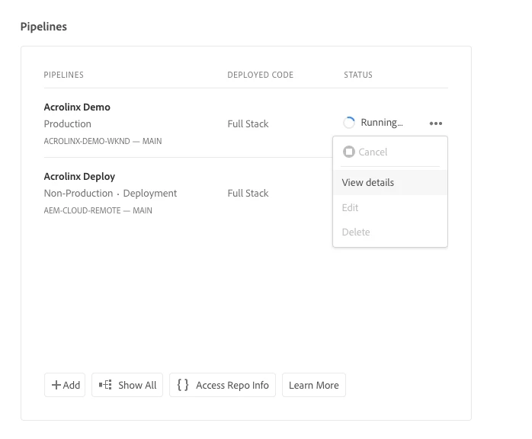
Task: Click the Show All tree icon
Action: tap(105, 385)
